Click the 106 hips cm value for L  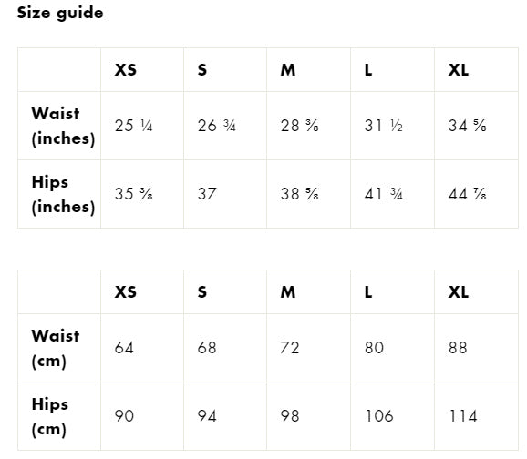[379, 416]
